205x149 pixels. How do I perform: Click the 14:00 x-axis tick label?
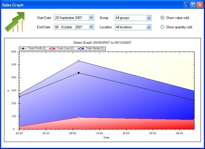pyautogui.click(x=100, y=133)
